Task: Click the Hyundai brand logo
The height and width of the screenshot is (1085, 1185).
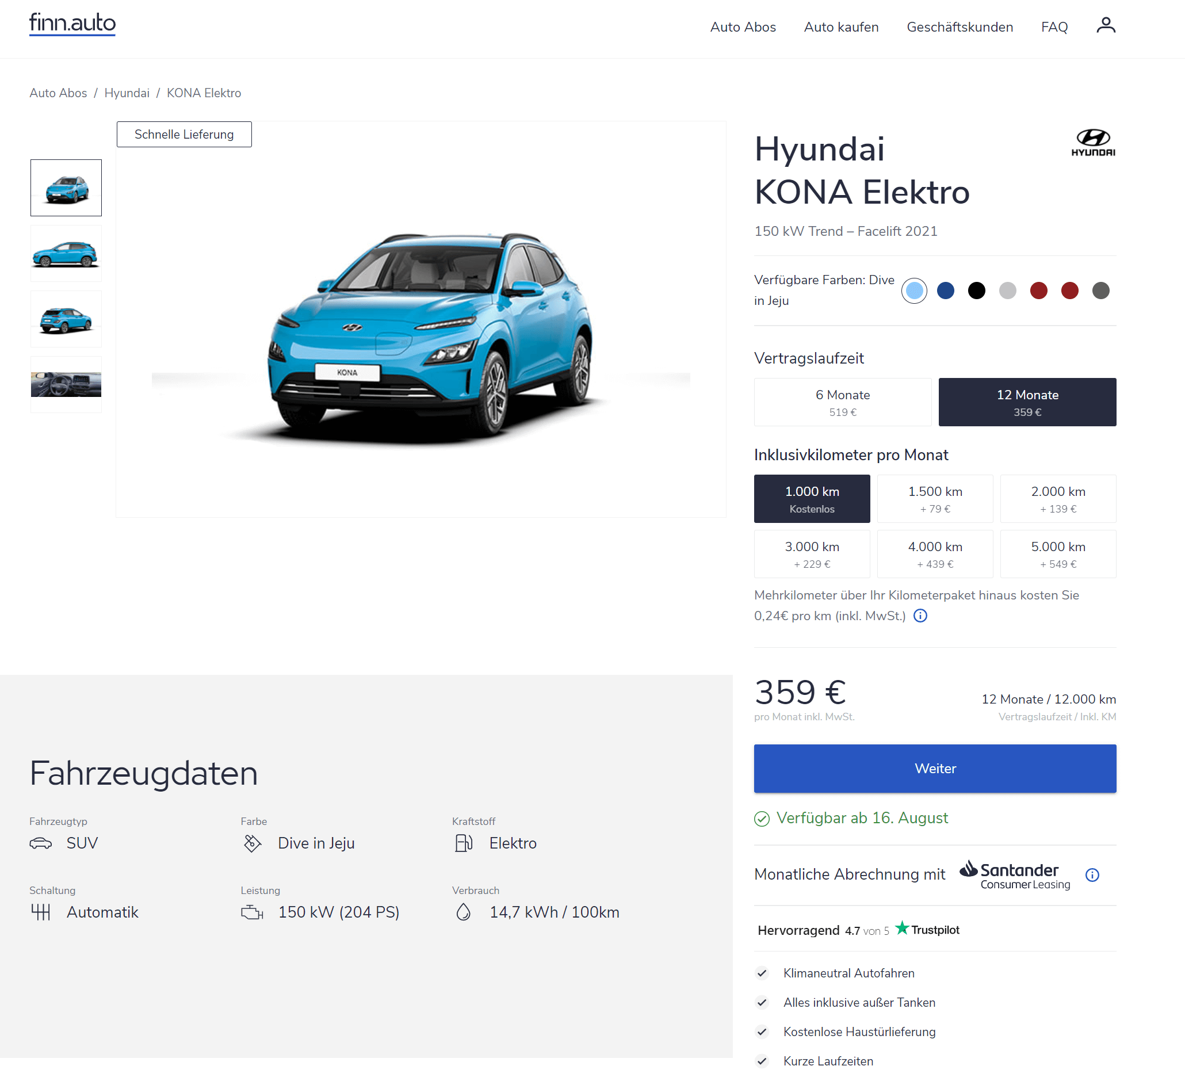Action: 1093,143
